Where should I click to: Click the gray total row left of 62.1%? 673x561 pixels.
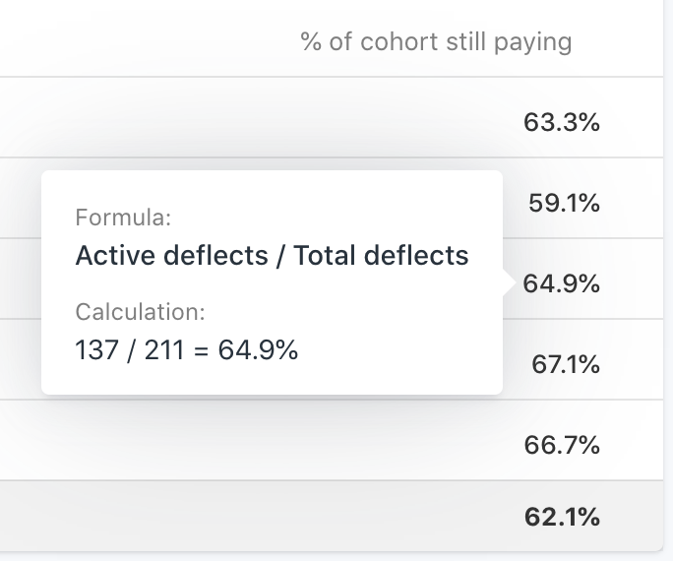click(246, 518)
